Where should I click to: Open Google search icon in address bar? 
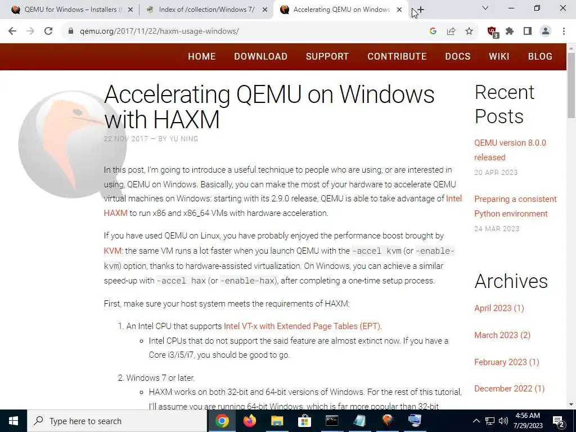(x=433, y=31)
